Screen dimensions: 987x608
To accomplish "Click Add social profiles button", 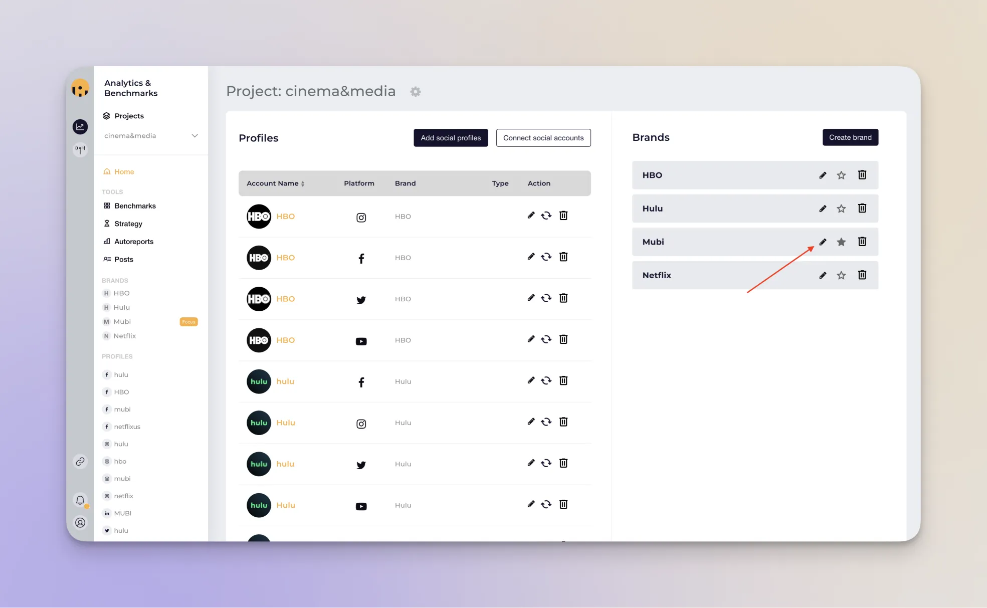I will click(451, 138).
